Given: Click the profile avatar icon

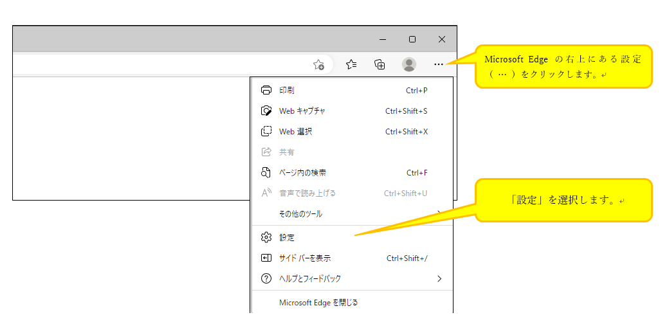Looking at the screenshot, I should click(x=409, y=64).
